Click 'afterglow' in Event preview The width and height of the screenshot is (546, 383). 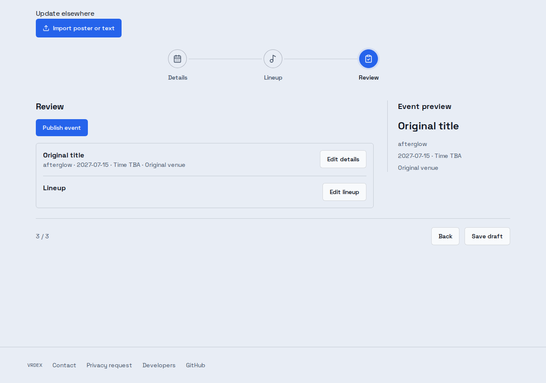pos(412,144)
